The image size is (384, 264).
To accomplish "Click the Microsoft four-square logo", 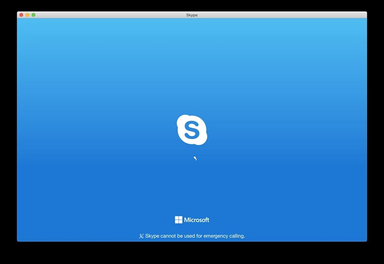I will point(179,220).
